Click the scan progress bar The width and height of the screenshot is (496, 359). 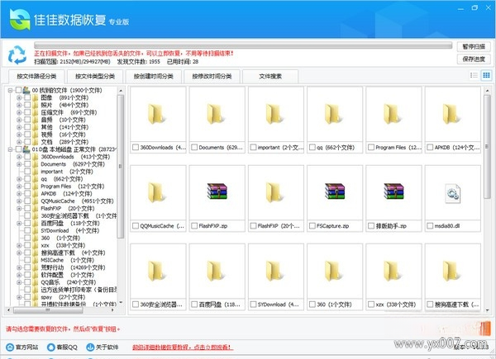click(243, 45)
